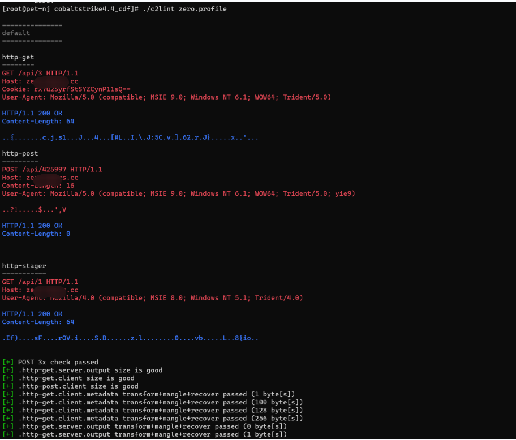The image size is (516, 440).
Task: Click the 'Content-Length: 0' response header
Action: tap(36, 234)
